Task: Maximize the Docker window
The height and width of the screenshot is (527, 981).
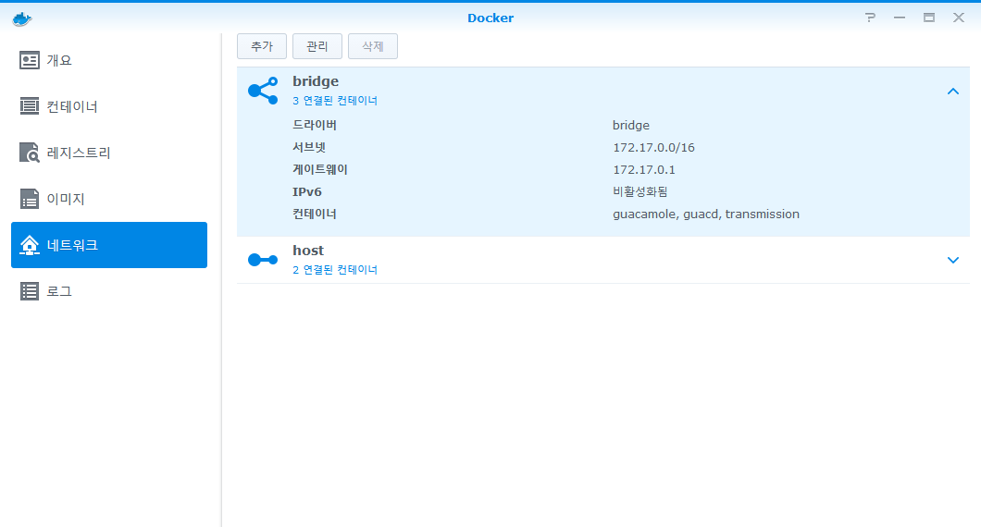Action: (929, 18)
